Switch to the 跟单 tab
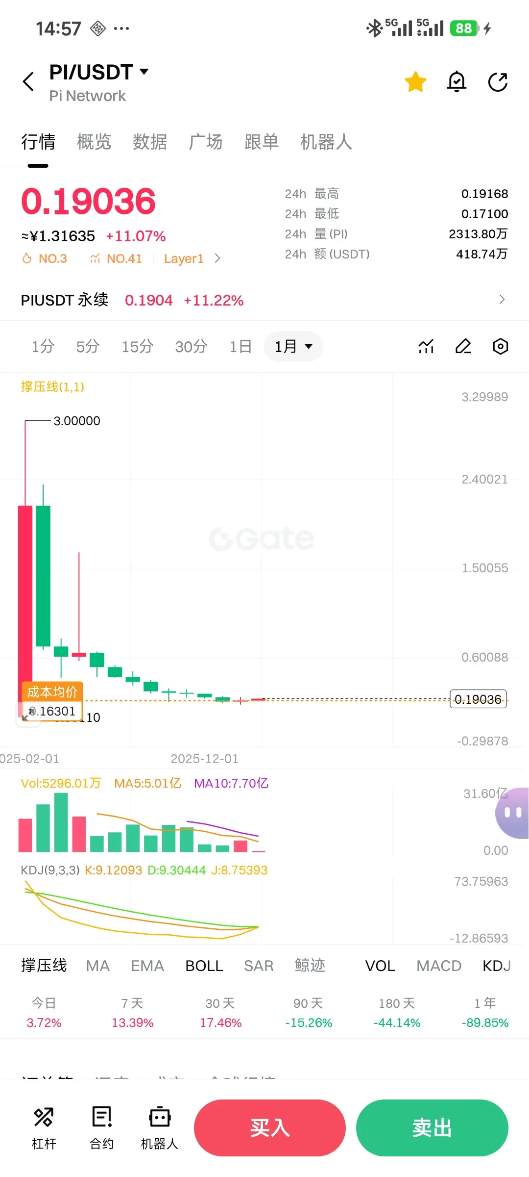Viewport: 529px width, 1177px height. point(262,142)
